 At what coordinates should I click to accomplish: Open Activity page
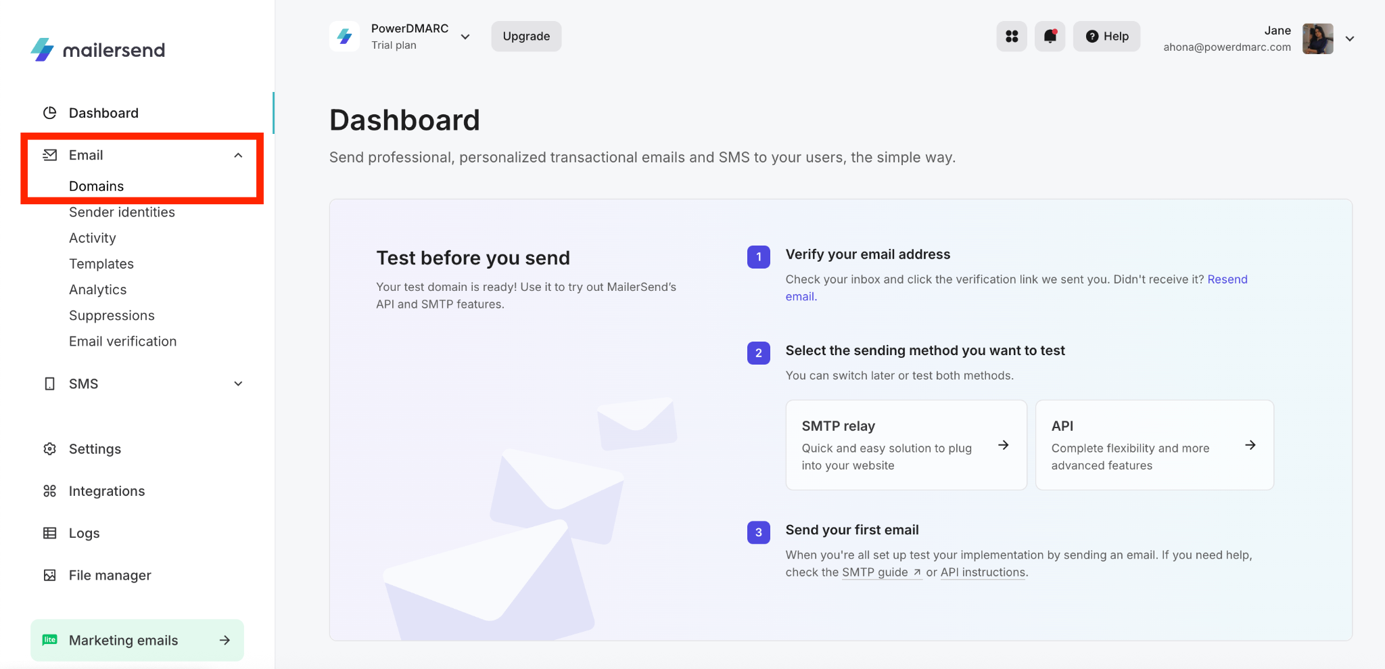(93, 238)
